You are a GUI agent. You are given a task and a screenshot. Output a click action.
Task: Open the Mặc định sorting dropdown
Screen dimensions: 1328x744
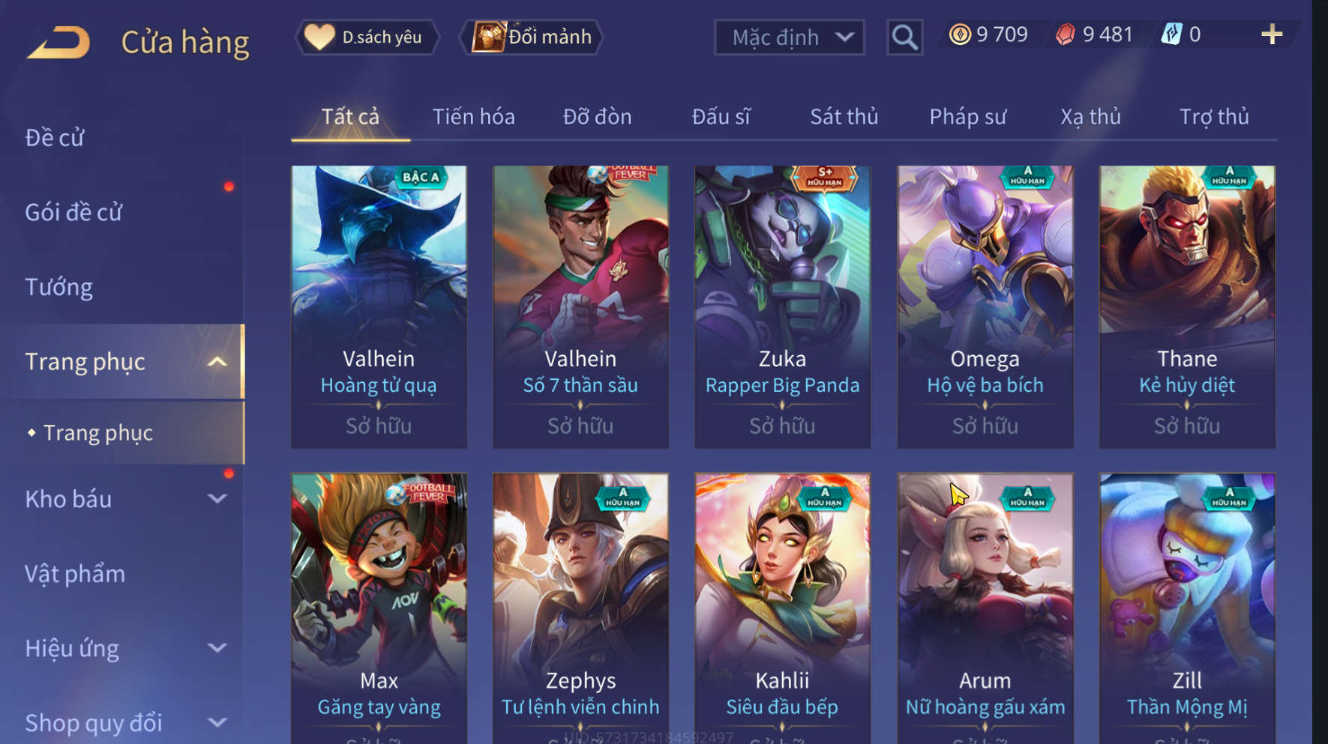click(x=789, y=37)
